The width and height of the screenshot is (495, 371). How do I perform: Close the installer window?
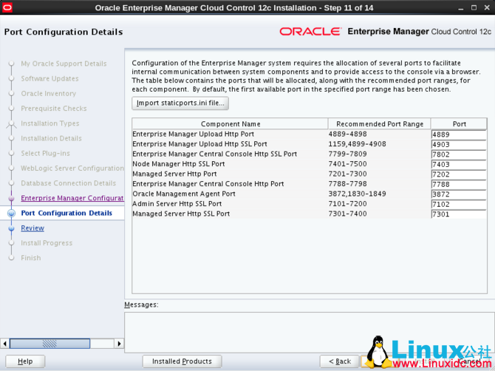point(487,7)
